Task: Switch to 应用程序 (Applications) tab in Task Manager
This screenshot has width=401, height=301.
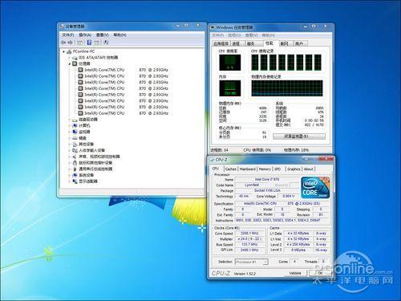Action: point(221,43)
